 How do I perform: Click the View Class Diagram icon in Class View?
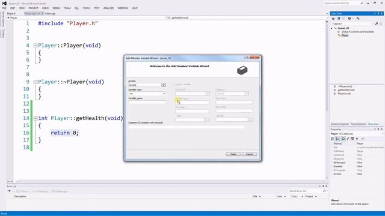pyautogui.click(x=358, y=19)
